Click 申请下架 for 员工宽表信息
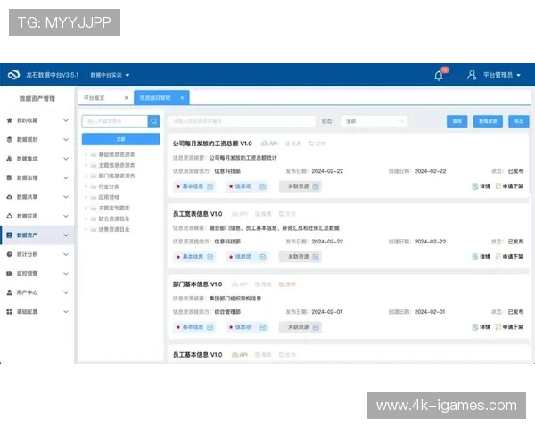Screen dimensions: 535x428 [509, 257]
